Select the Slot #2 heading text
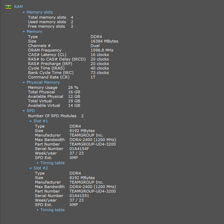 pos(41,168)
